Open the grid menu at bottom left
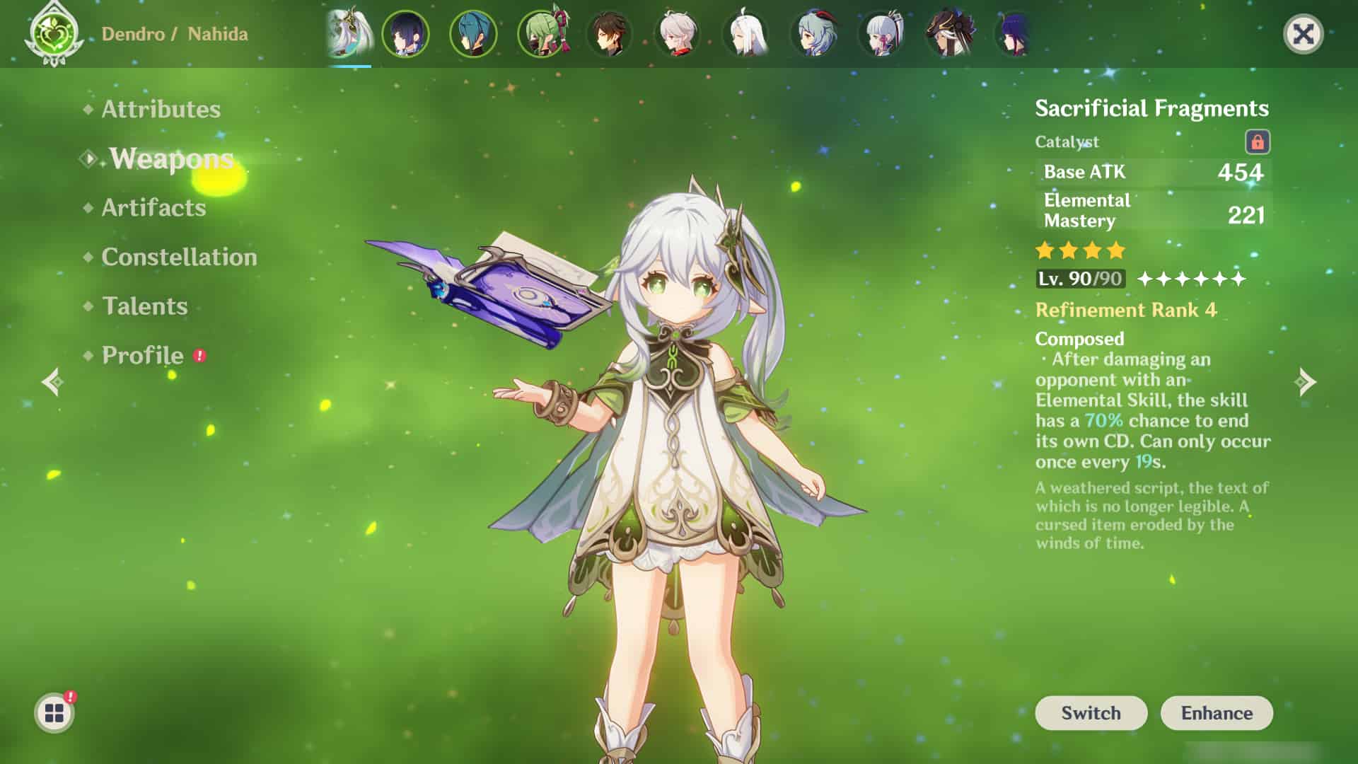1358x764 pixels. coord(54,712)
